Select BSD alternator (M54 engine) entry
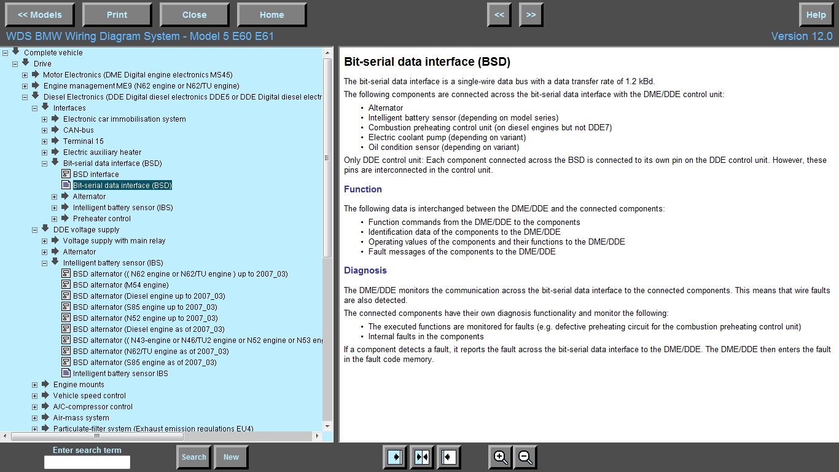The height and width of the screenshot is (472, 839). (x=120, y=285)
